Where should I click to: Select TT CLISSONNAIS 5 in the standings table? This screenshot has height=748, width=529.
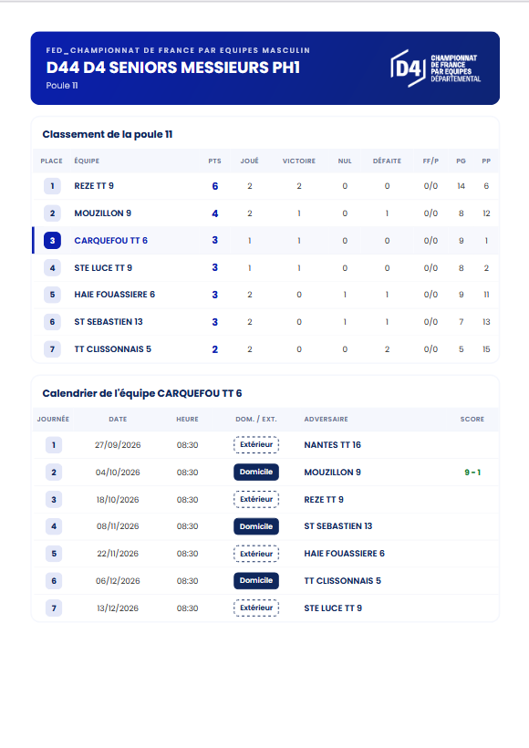point(112,349)
